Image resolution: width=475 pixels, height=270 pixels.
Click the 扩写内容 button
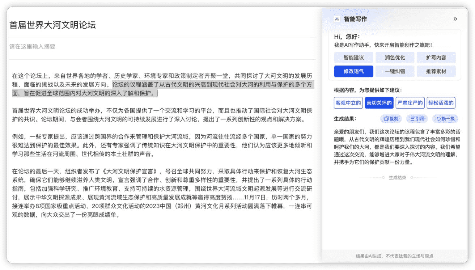(436, 58)
